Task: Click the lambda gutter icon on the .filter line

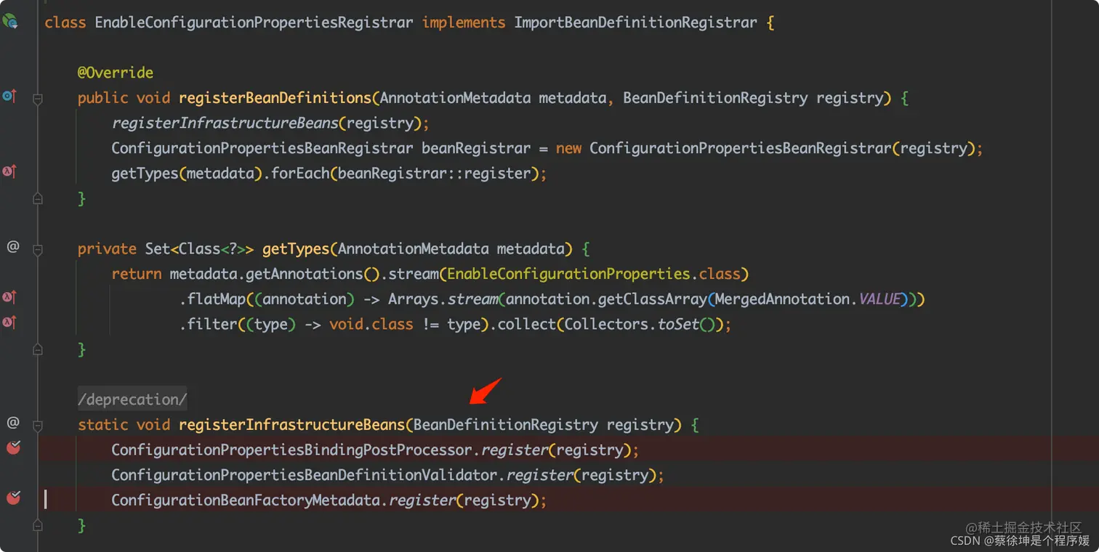Action: pos(9,322)
